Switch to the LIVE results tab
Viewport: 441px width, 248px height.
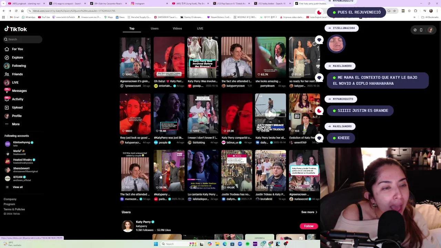click(x=200, y=28)
